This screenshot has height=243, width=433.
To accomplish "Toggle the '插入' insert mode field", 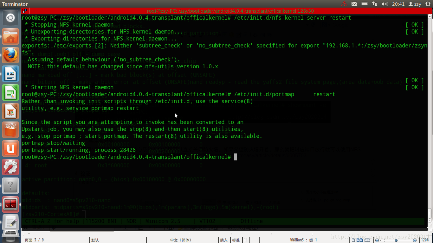I will click(x=224, y=240).
